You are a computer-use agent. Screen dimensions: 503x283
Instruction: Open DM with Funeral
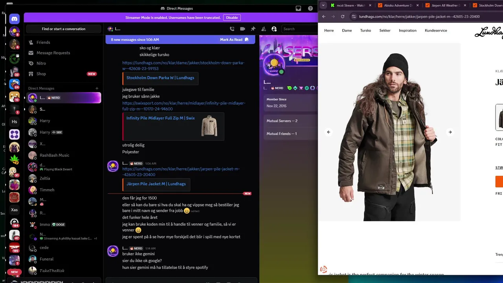pyautogui.click(x=64, y=259)
